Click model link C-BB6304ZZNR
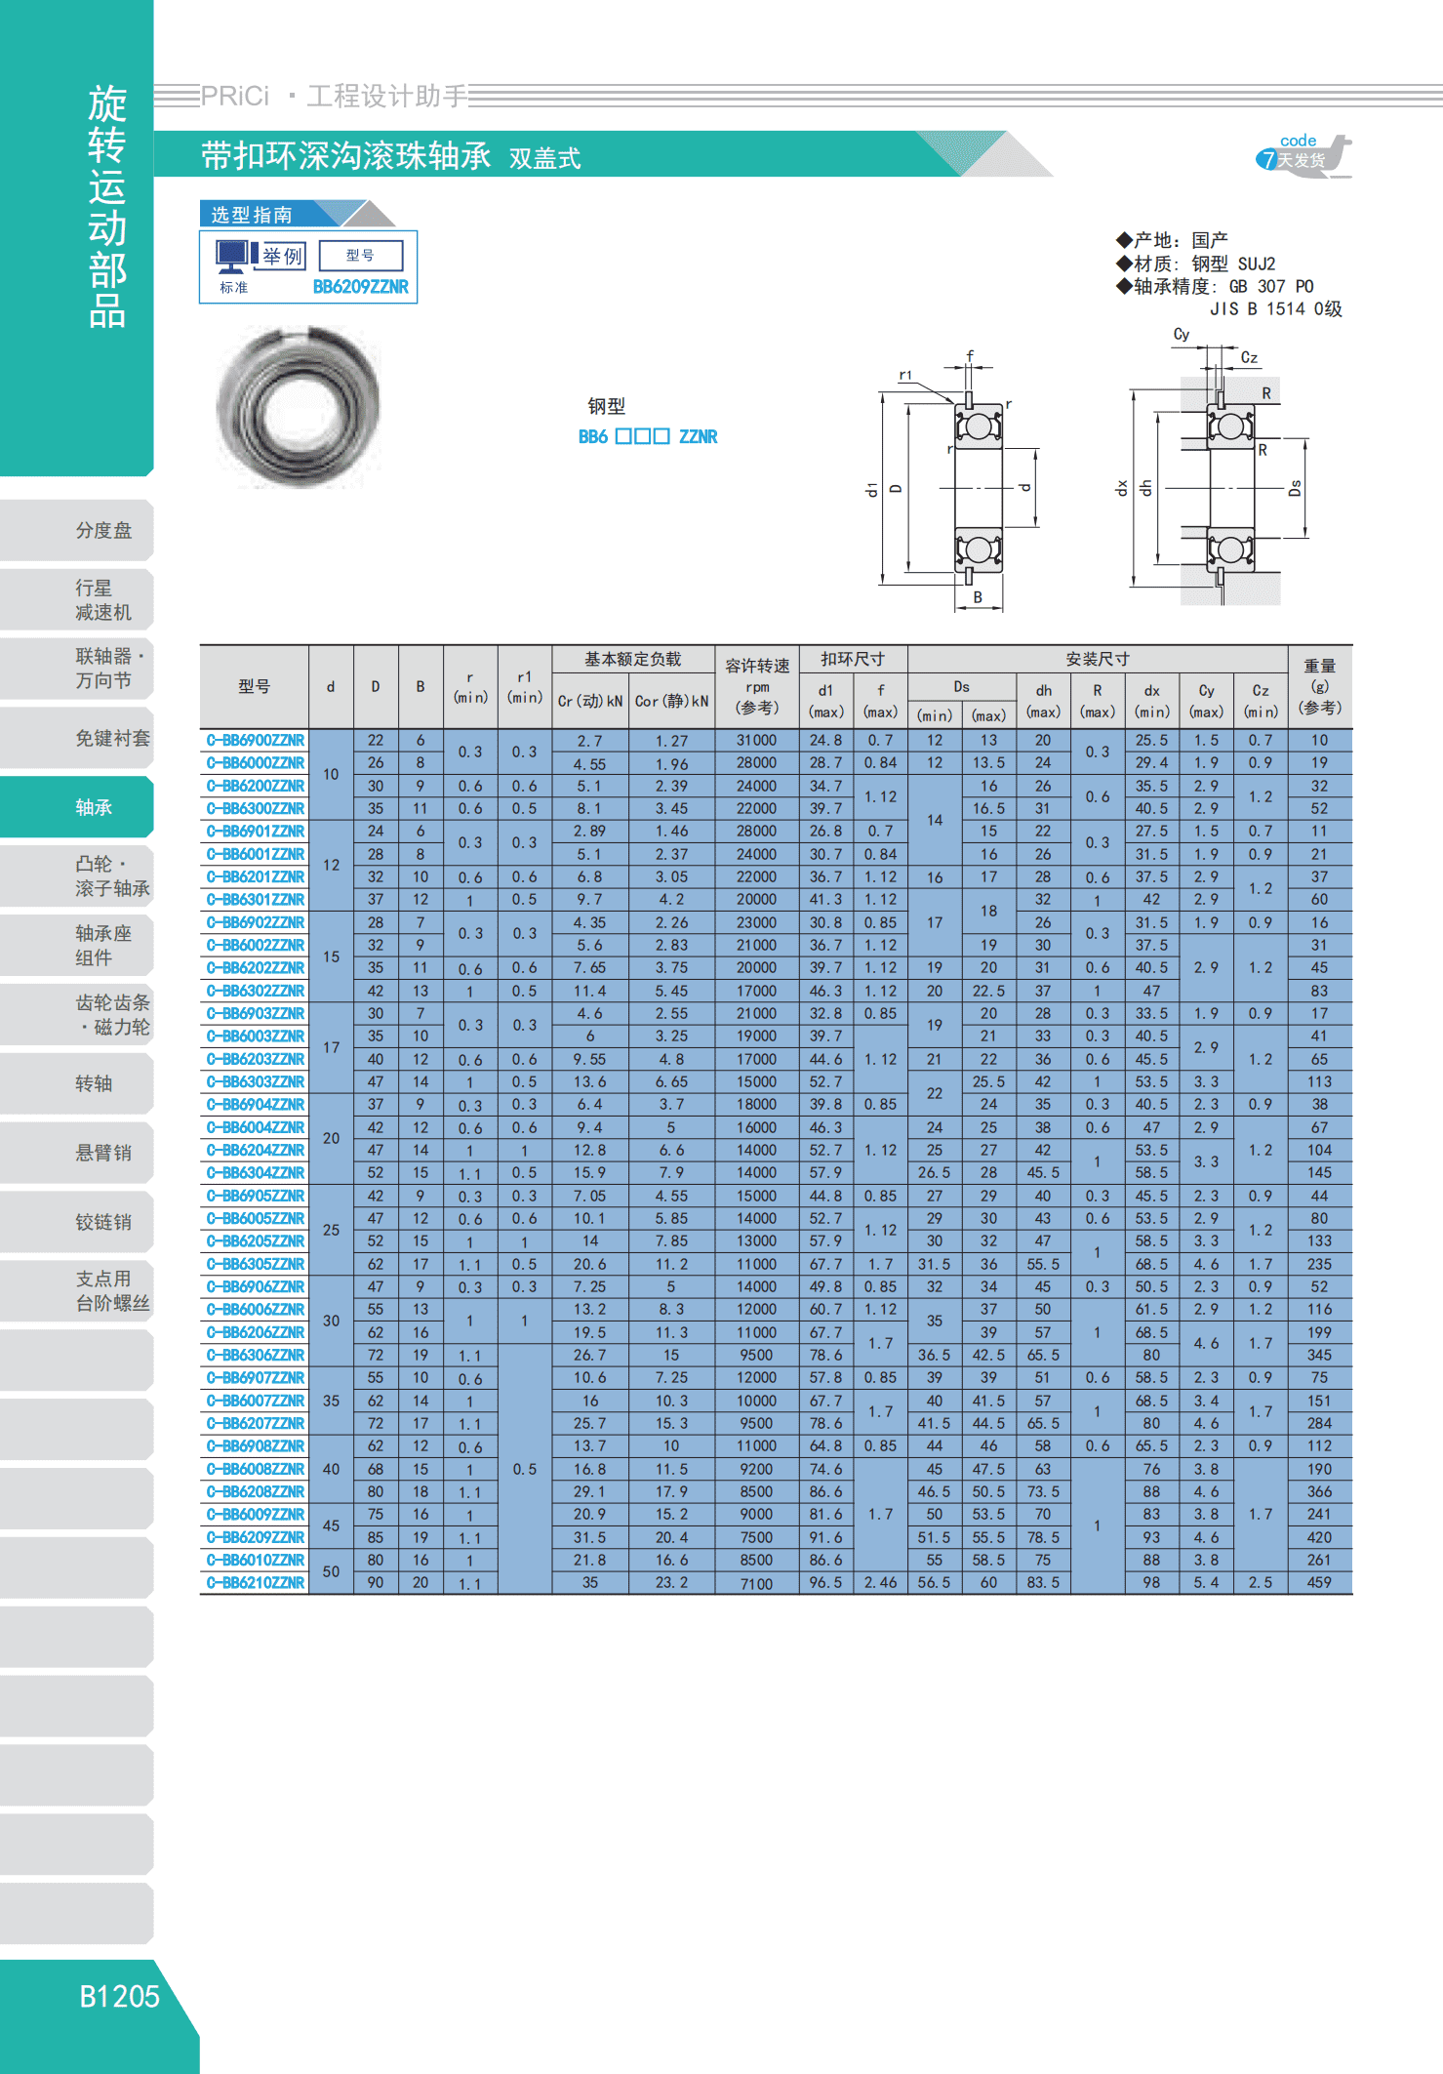This screenshot has width=1443, height=2074. pos(256,1173)
